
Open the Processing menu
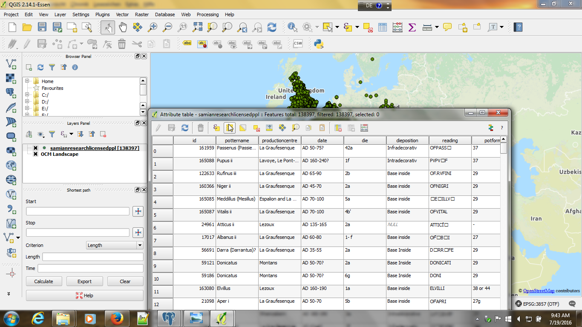coord(207,14)
